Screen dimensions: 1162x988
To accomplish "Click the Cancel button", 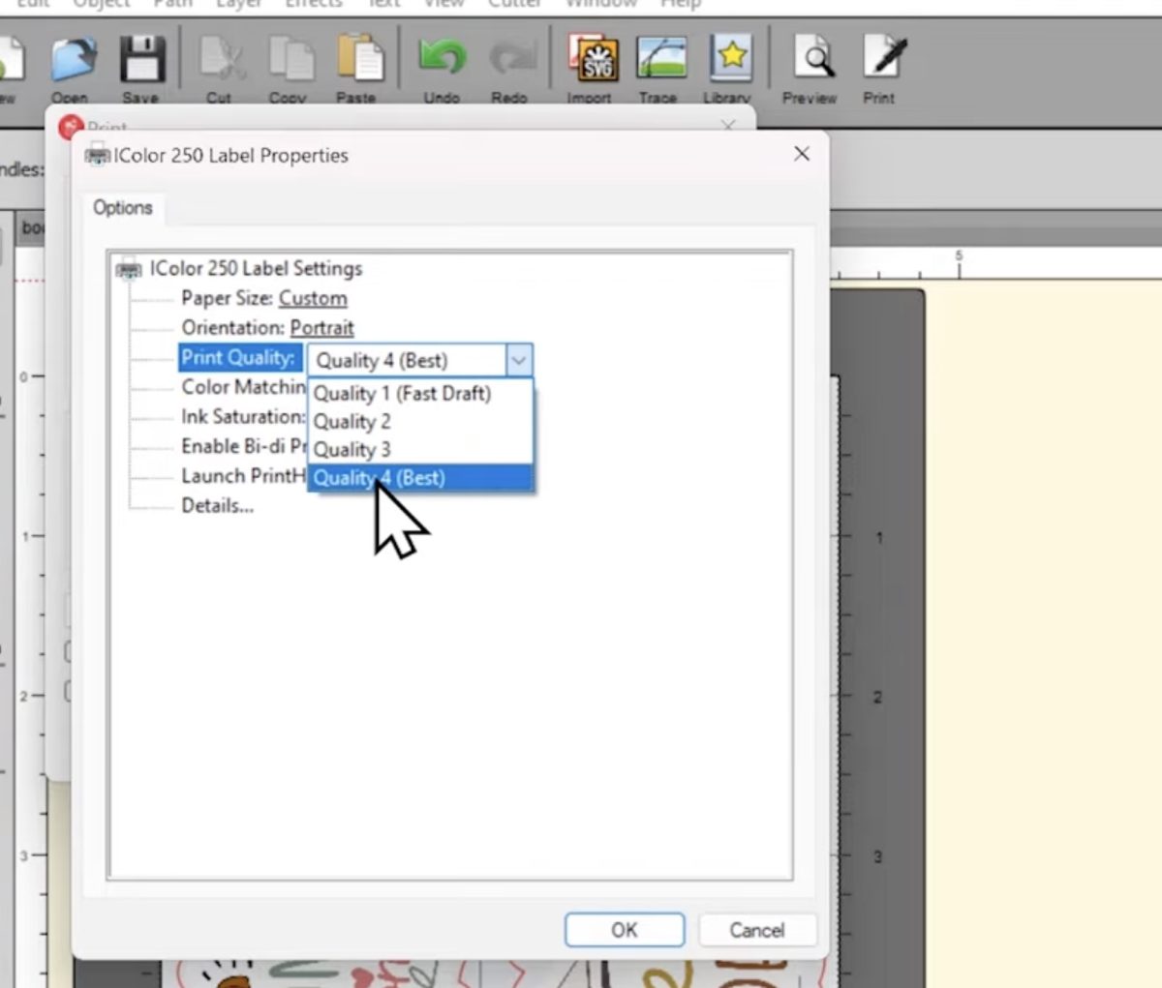I will pyautogui.click(x=757, y=930).
